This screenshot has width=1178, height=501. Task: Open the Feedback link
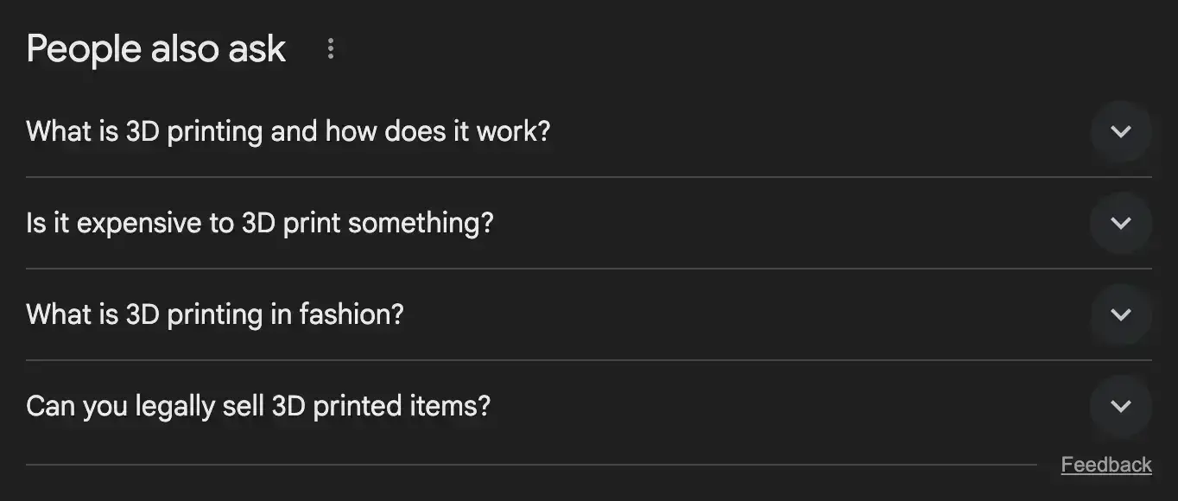pyautogui.click(x=1106, y=464)
